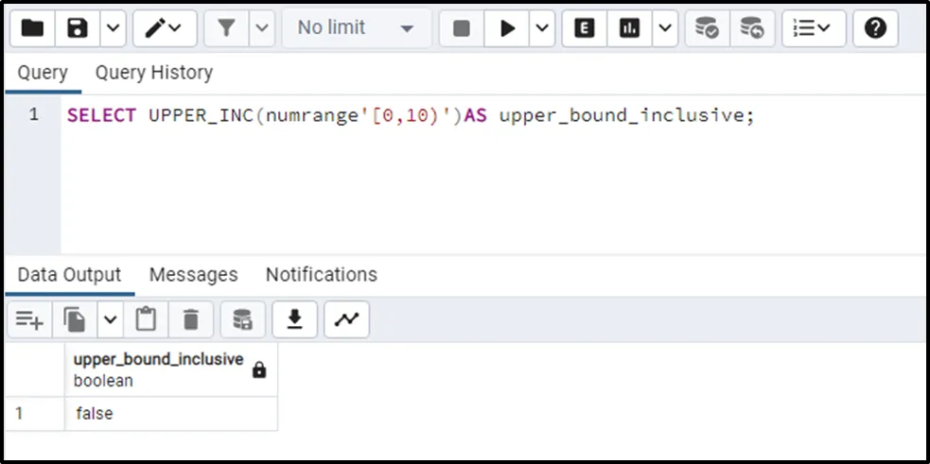Click the Explain Analyze chart icon
The image size is (930, 464).
pyautogui.click(x=629, y=28)
